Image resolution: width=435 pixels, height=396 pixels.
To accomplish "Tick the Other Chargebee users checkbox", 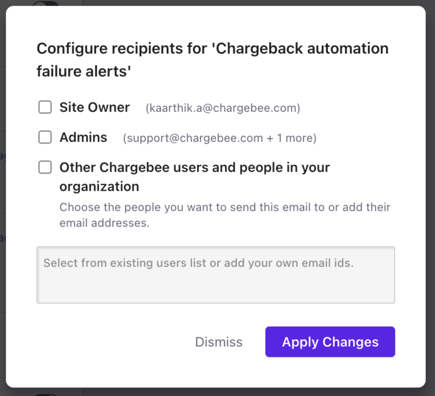I will coord(45,167).
